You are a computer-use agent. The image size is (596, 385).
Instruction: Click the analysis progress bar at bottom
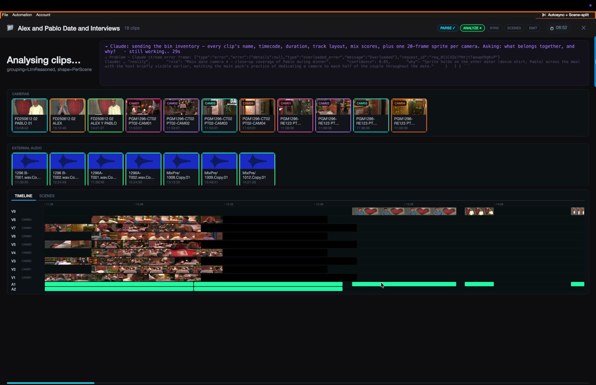(x=51, y=383)
